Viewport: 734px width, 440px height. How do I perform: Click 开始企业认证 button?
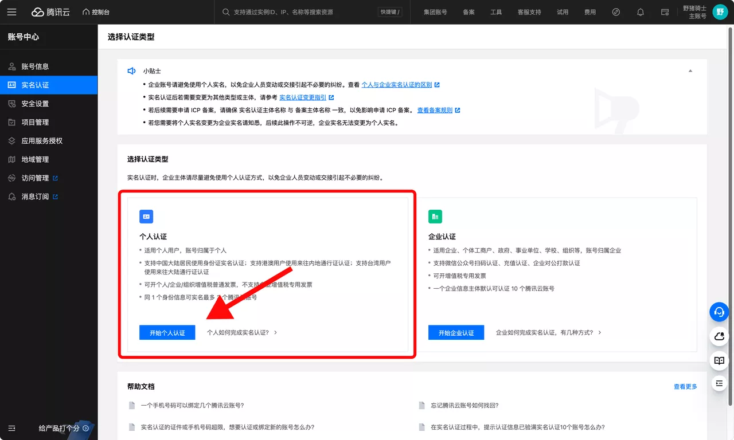click(456, 332)
